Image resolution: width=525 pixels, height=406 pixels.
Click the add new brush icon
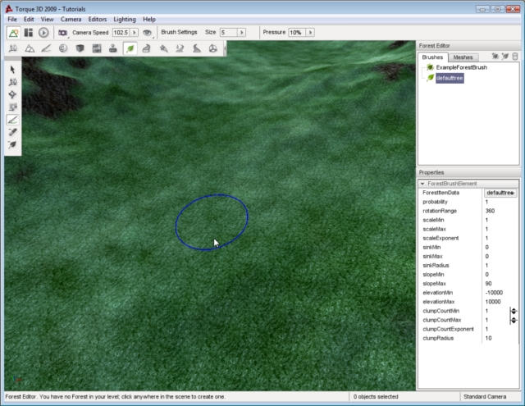495,57
